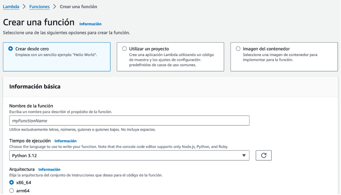The image size is (341, 195).
Task: Select the Imagen del contenedor radio option
Action: pyautogui.click(x=238, y=49)
